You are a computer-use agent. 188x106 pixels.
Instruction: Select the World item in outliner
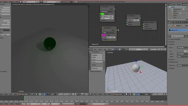[x=175, y=11]
